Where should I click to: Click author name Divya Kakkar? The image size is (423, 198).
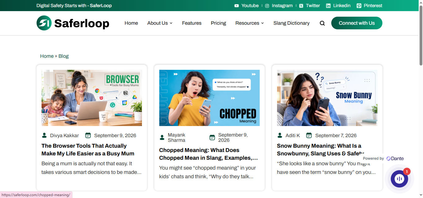[x=64, y=135]
